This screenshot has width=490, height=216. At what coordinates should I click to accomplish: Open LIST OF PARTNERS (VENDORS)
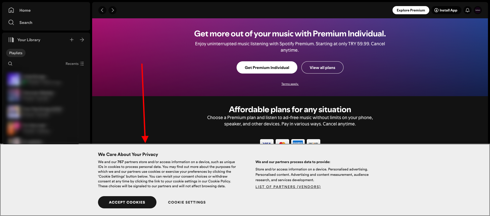pyautogui.click(x=288, y=187)
